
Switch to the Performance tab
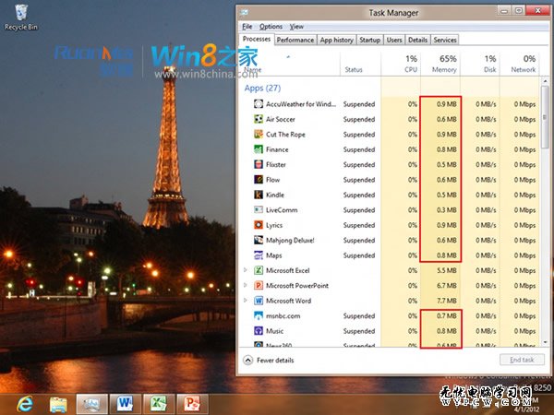coord(295,40)
